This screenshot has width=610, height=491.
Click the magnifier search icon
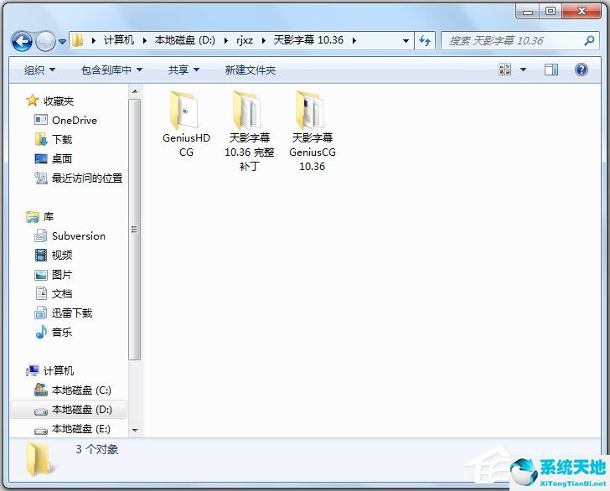point(589,40)
